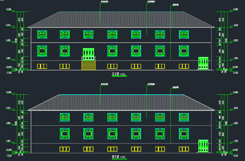Select the leftmost top-floor window on rear elevation
Image resolution: width=245 pixels, height=161 pixels.
coord(65,117)
